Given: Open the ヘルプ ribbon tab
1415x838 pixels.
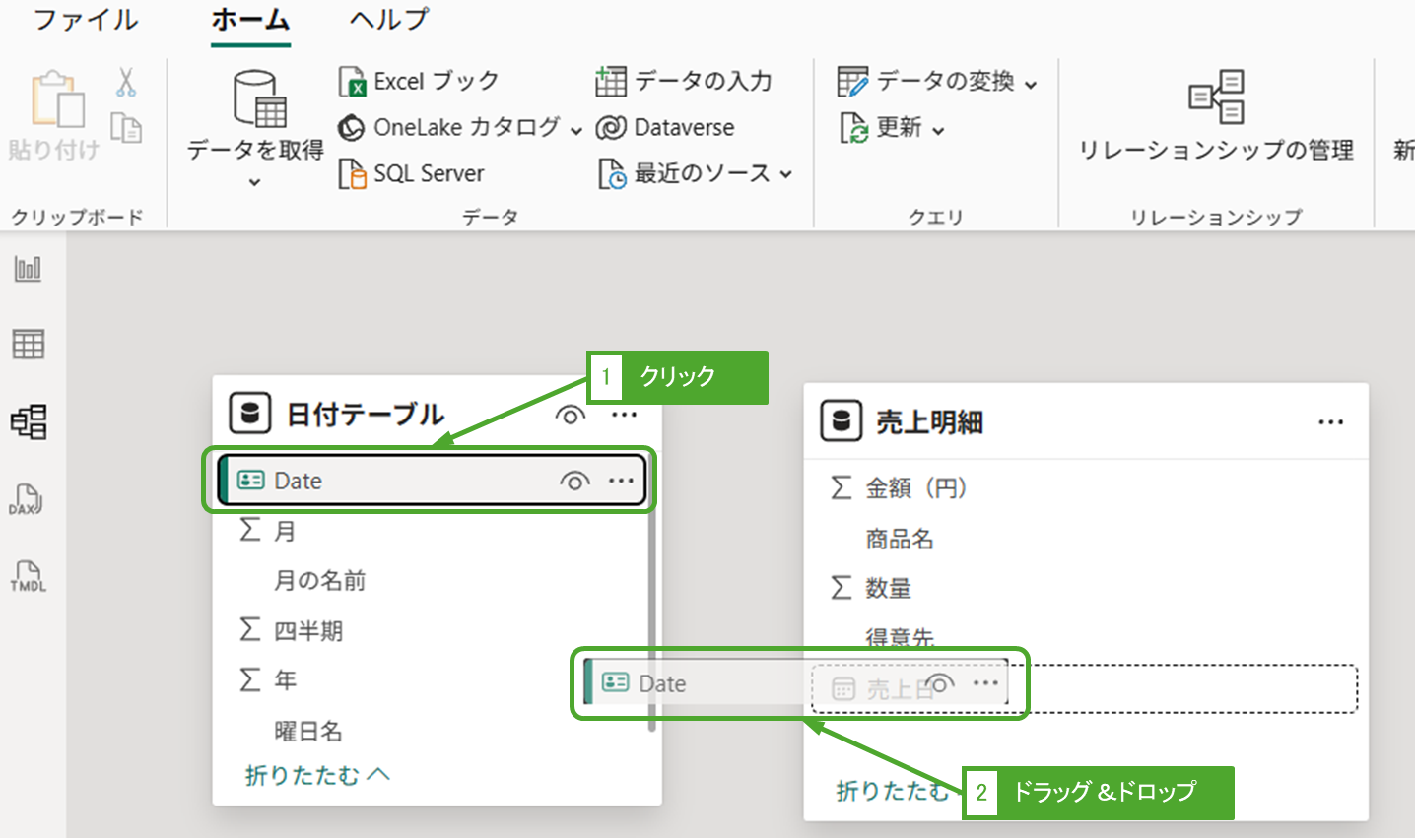Looking at the screenshot, I should click(389, 20).
